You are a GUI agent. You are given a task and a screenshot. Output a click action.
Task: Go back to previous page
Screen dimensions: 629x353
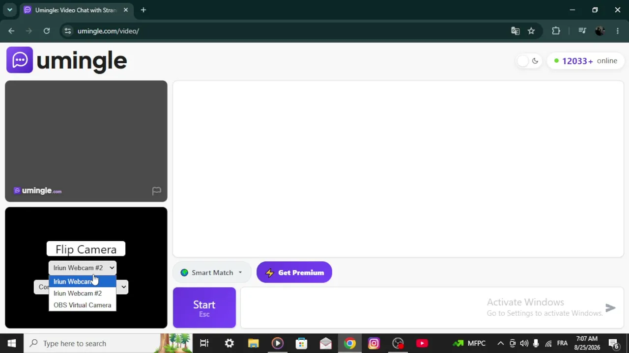click(x=11, y=31)
